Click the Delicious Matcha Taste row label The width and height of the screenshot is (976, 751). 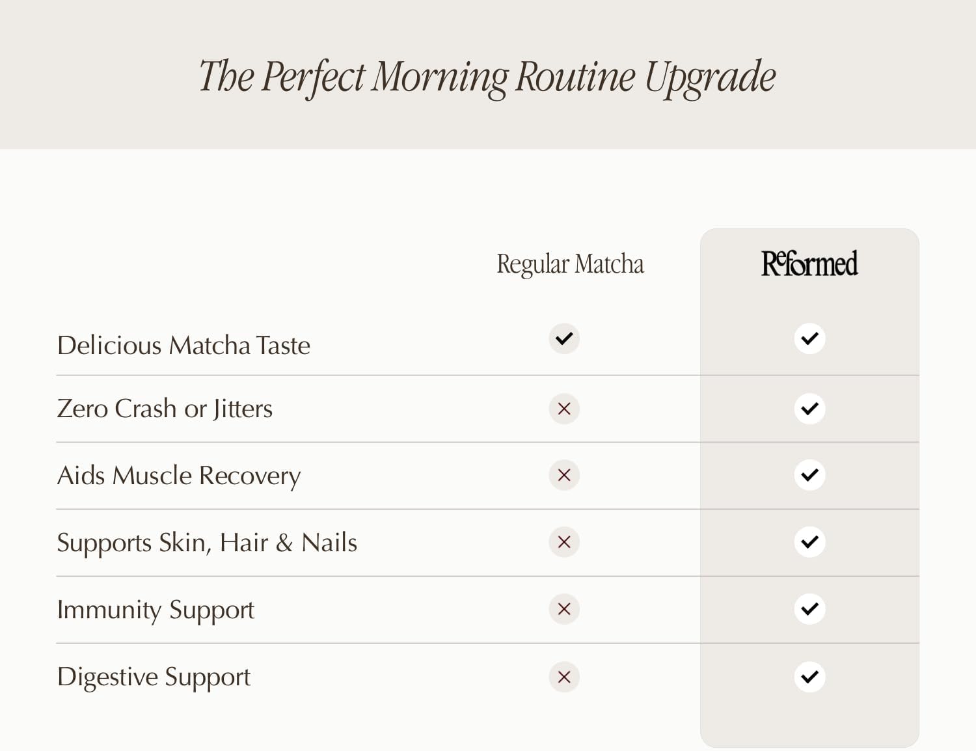pos(183,345)
